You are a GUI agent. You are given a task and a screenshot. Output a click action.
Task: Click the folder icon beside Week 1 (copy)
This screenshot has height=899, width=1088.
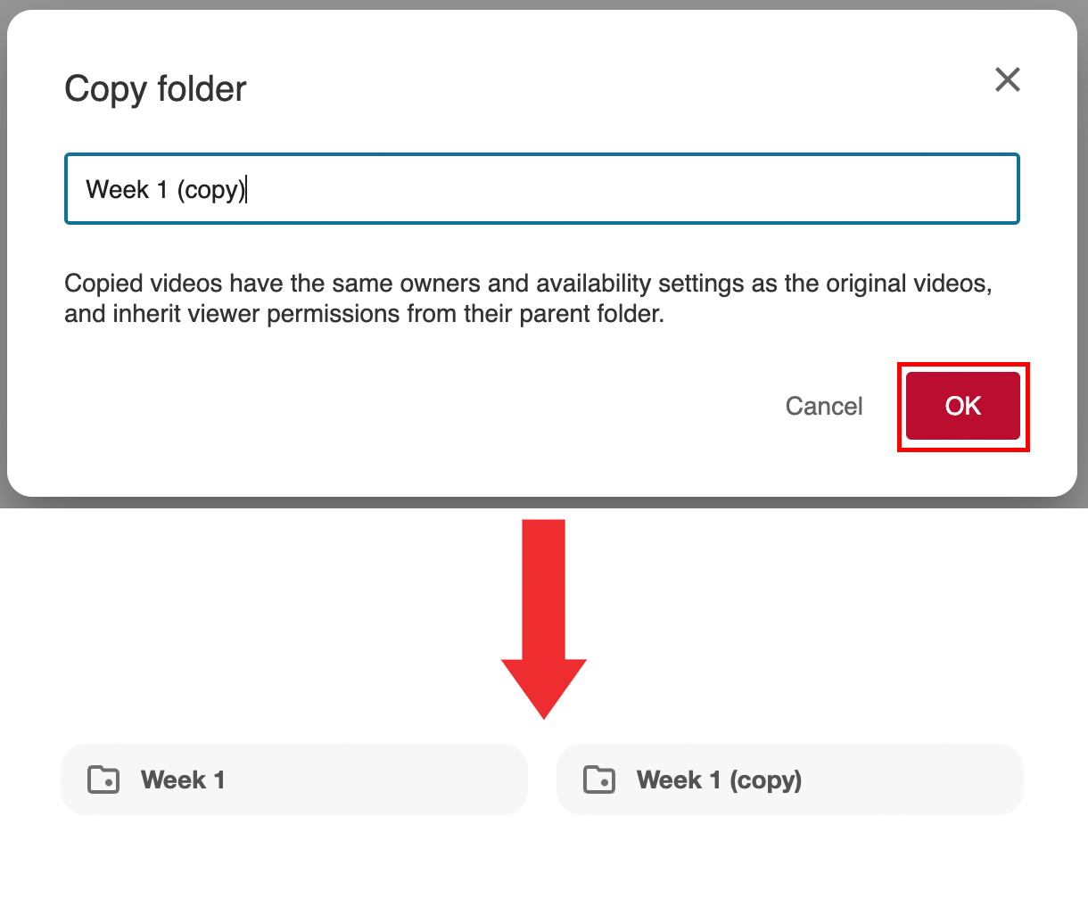coord(599,779)
